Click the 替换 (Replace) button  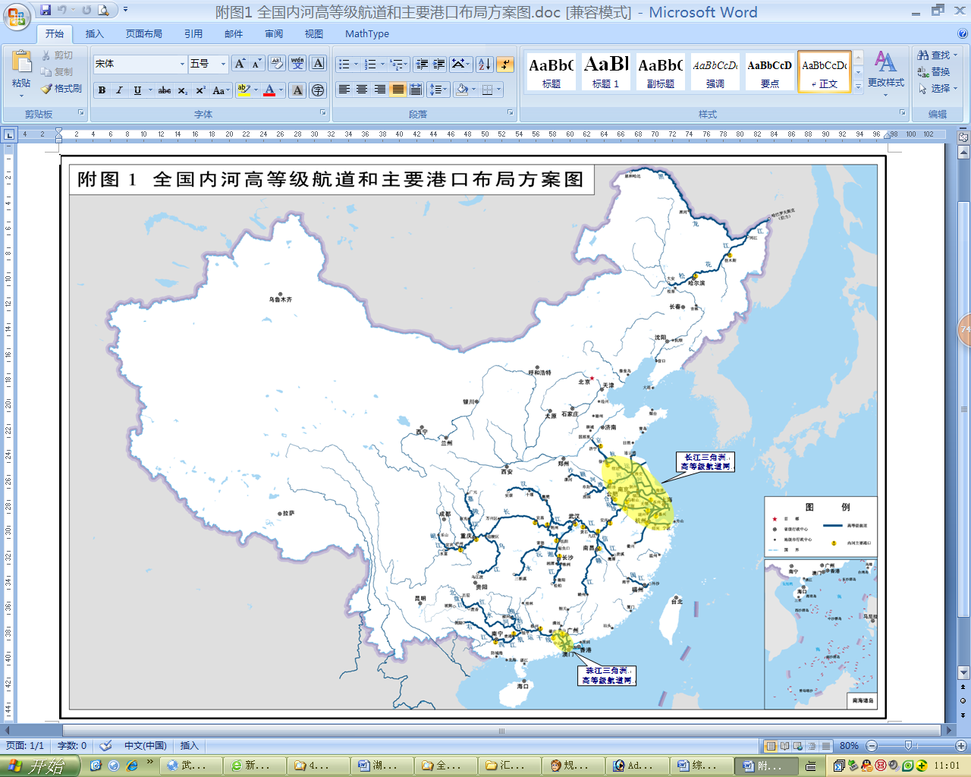click(x=934, y=72)
